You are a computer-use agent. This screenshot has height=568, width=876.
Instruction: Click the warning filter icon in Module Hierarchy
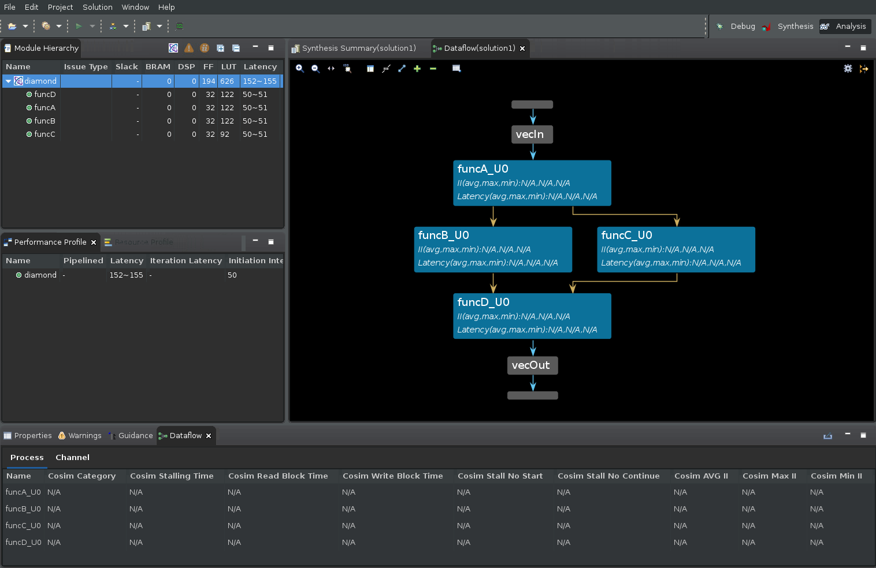pos(189,48)
